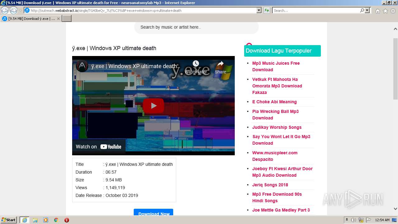The height and width of the screenshot is (224, 398).
Task: Click 'Search by music or artist here..' field
Action: tap(197, 27)
